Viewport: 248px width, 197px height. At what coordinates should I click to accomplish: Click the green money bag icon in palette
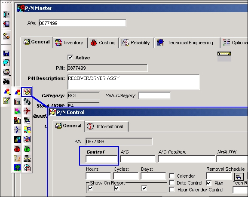pos(27,149)
